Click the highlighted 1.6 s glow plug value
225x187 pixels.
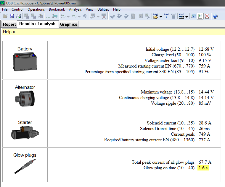point(203,168)
